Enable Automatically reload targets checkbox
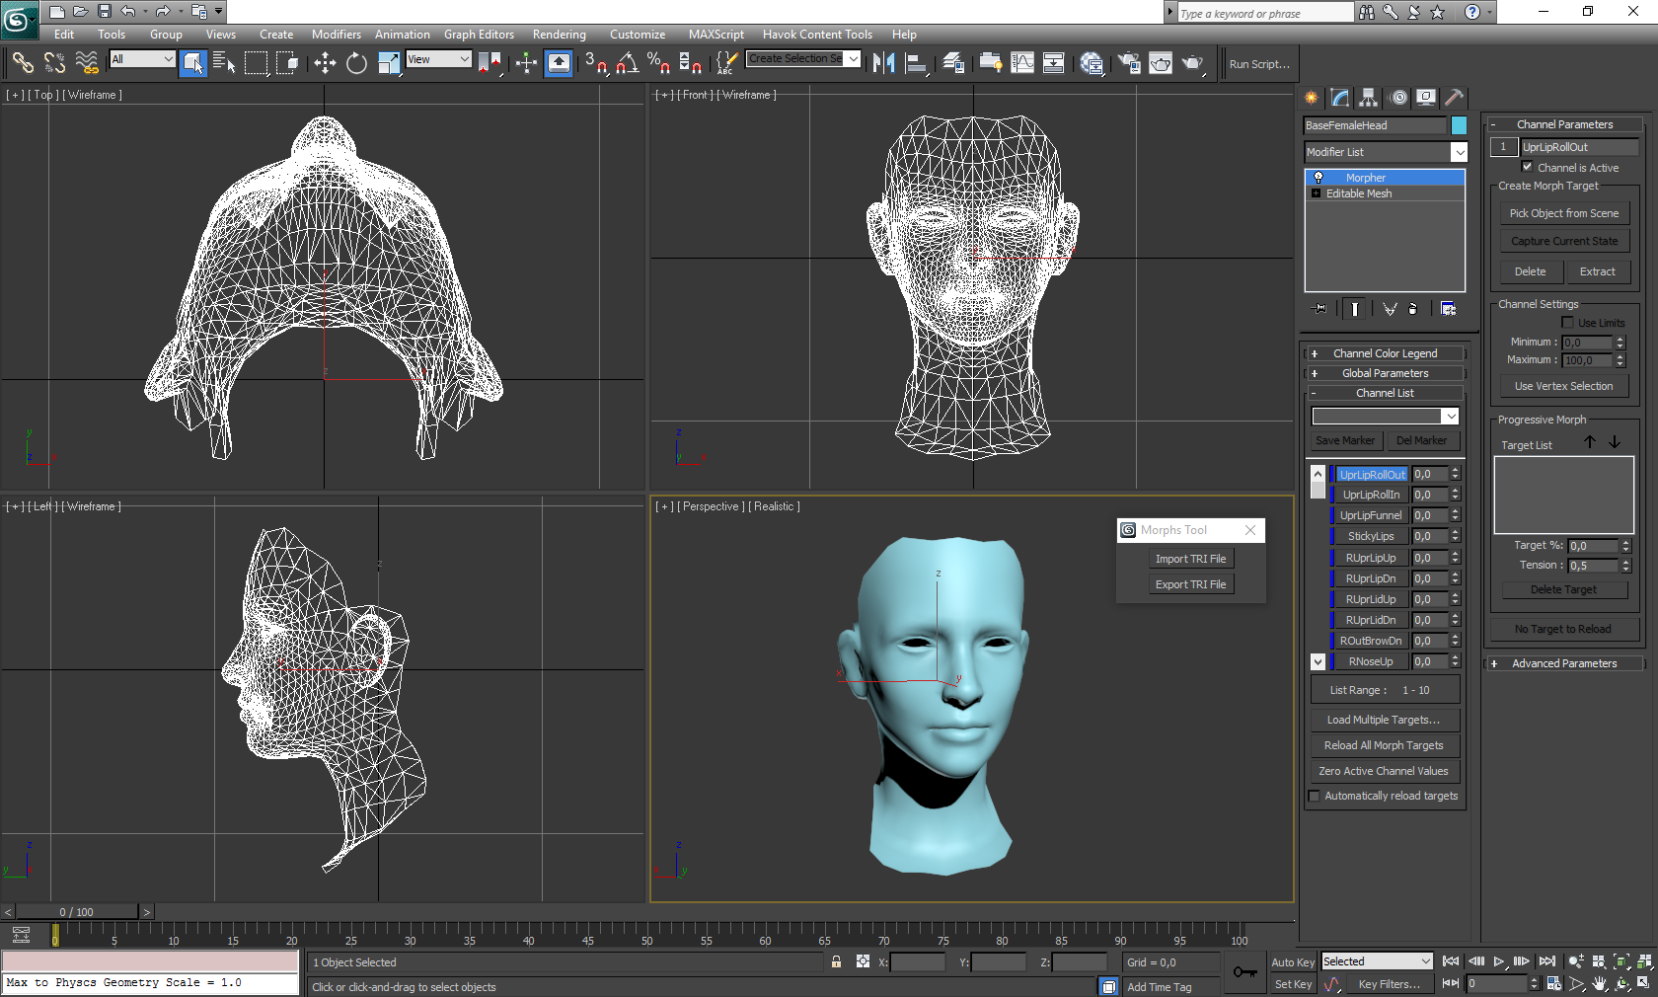This screenshot has height=997, width=1658. tap(1314, 796)
